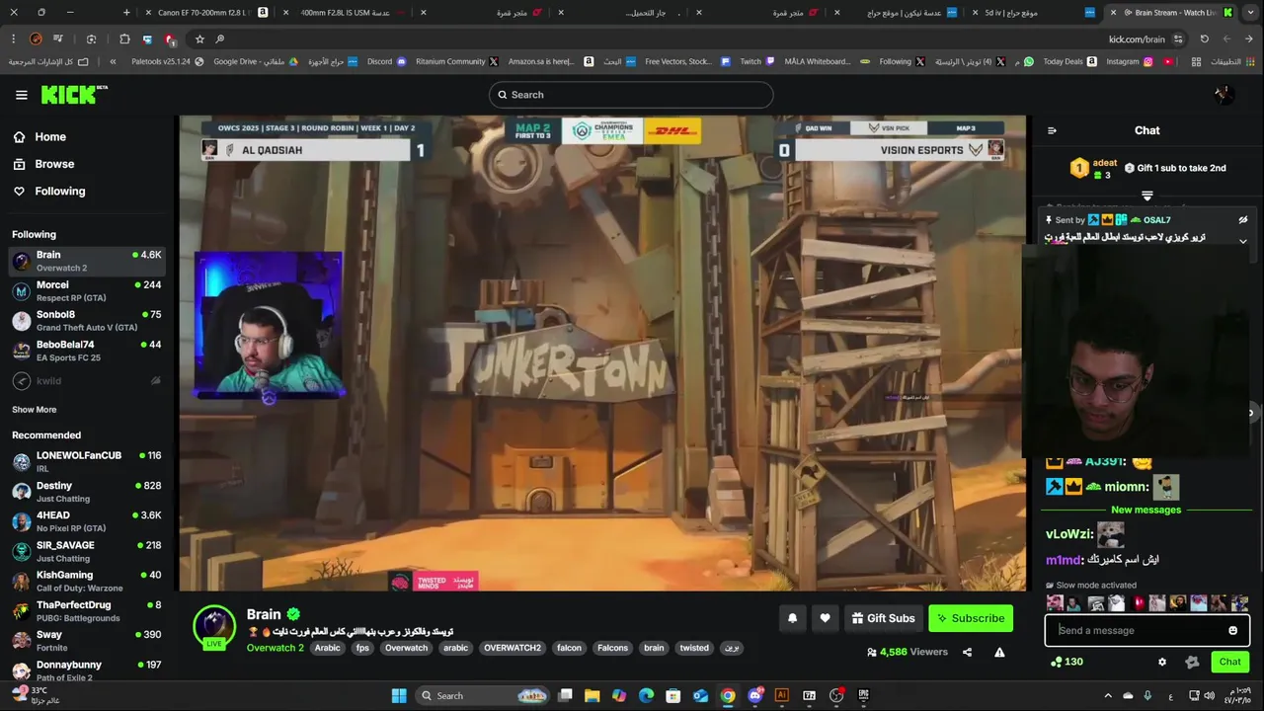
Task: Open Sonbol8 channel in sidebar
Action: click(x=86, y=320)
